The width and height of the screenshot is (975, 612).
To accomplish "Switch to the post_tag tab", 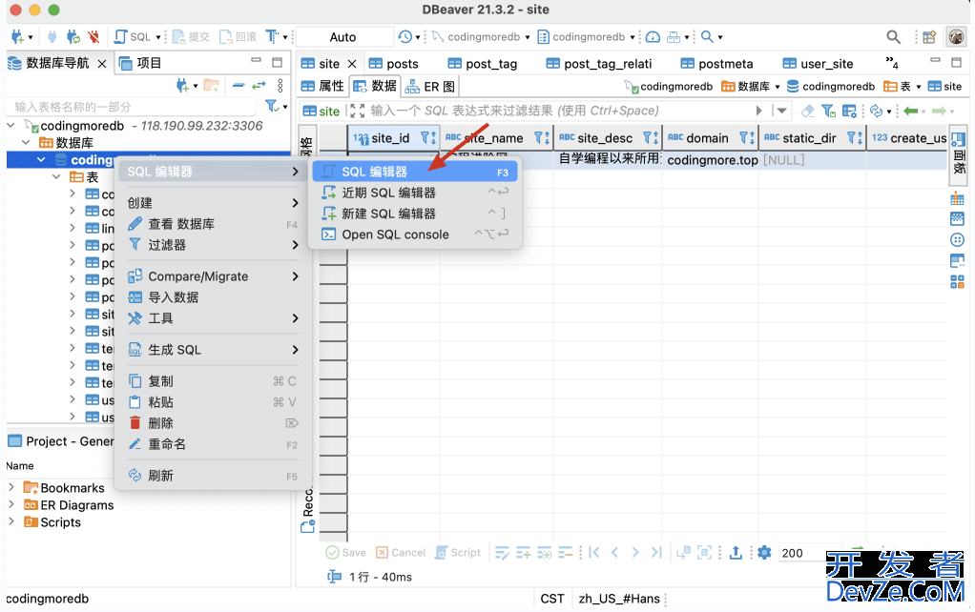I will pos(483,63).
